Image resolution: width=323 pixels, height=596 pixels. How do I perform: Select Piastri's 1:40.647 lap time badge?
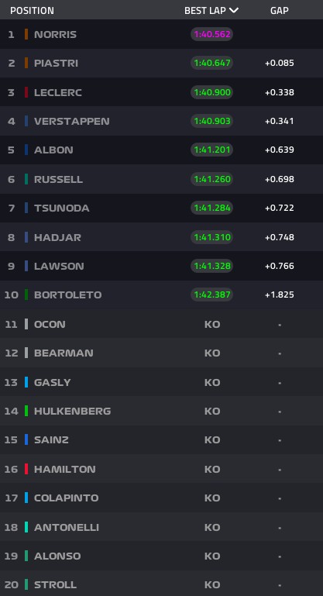pos(211,63)
